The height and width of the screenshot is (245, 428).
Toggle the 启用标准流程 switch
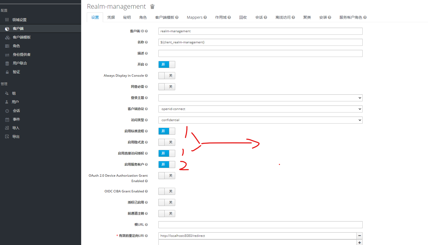click(167, 131)
